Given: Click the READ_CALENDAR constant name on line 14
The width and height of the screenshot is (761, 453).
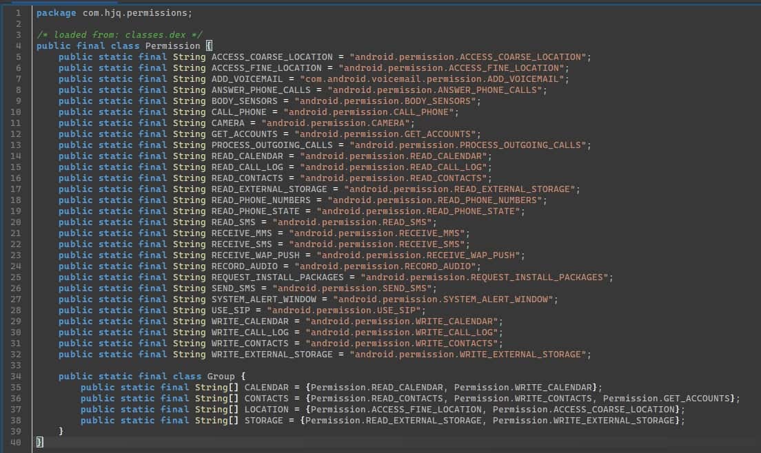Looking at the screenshot, I should click(247, 156).
